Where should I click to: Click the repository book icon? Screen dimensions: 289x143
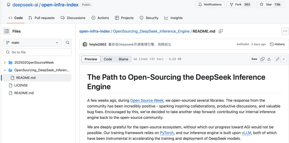tap(9, 5)
